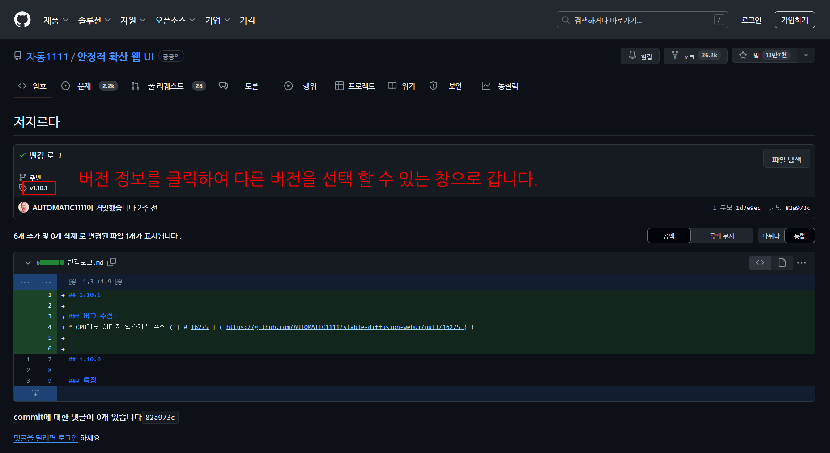Switch to the 암호 code tab
830x453 pixels.
point(32,85)
